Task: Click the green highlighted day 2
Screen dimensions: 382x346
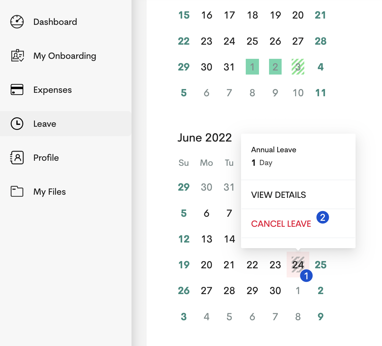Action: [x=275, y=67]
